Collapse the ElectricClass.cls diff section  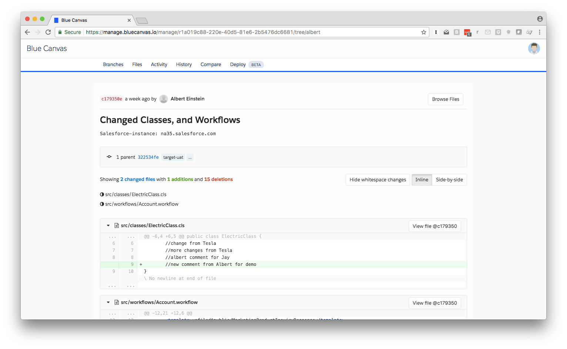click(108, 225)
